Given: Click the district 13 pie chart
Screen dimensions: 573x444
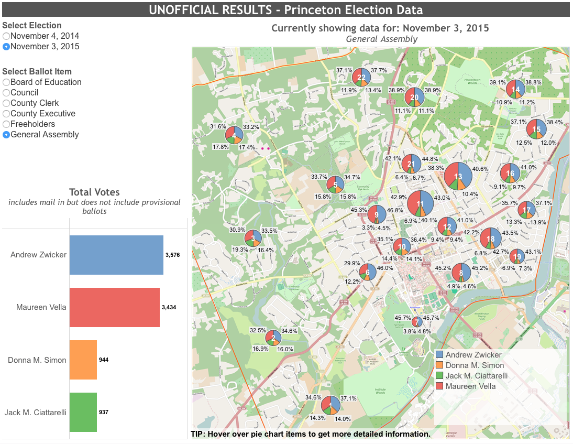Looking at the screenshot, I should tap(458, 177).
